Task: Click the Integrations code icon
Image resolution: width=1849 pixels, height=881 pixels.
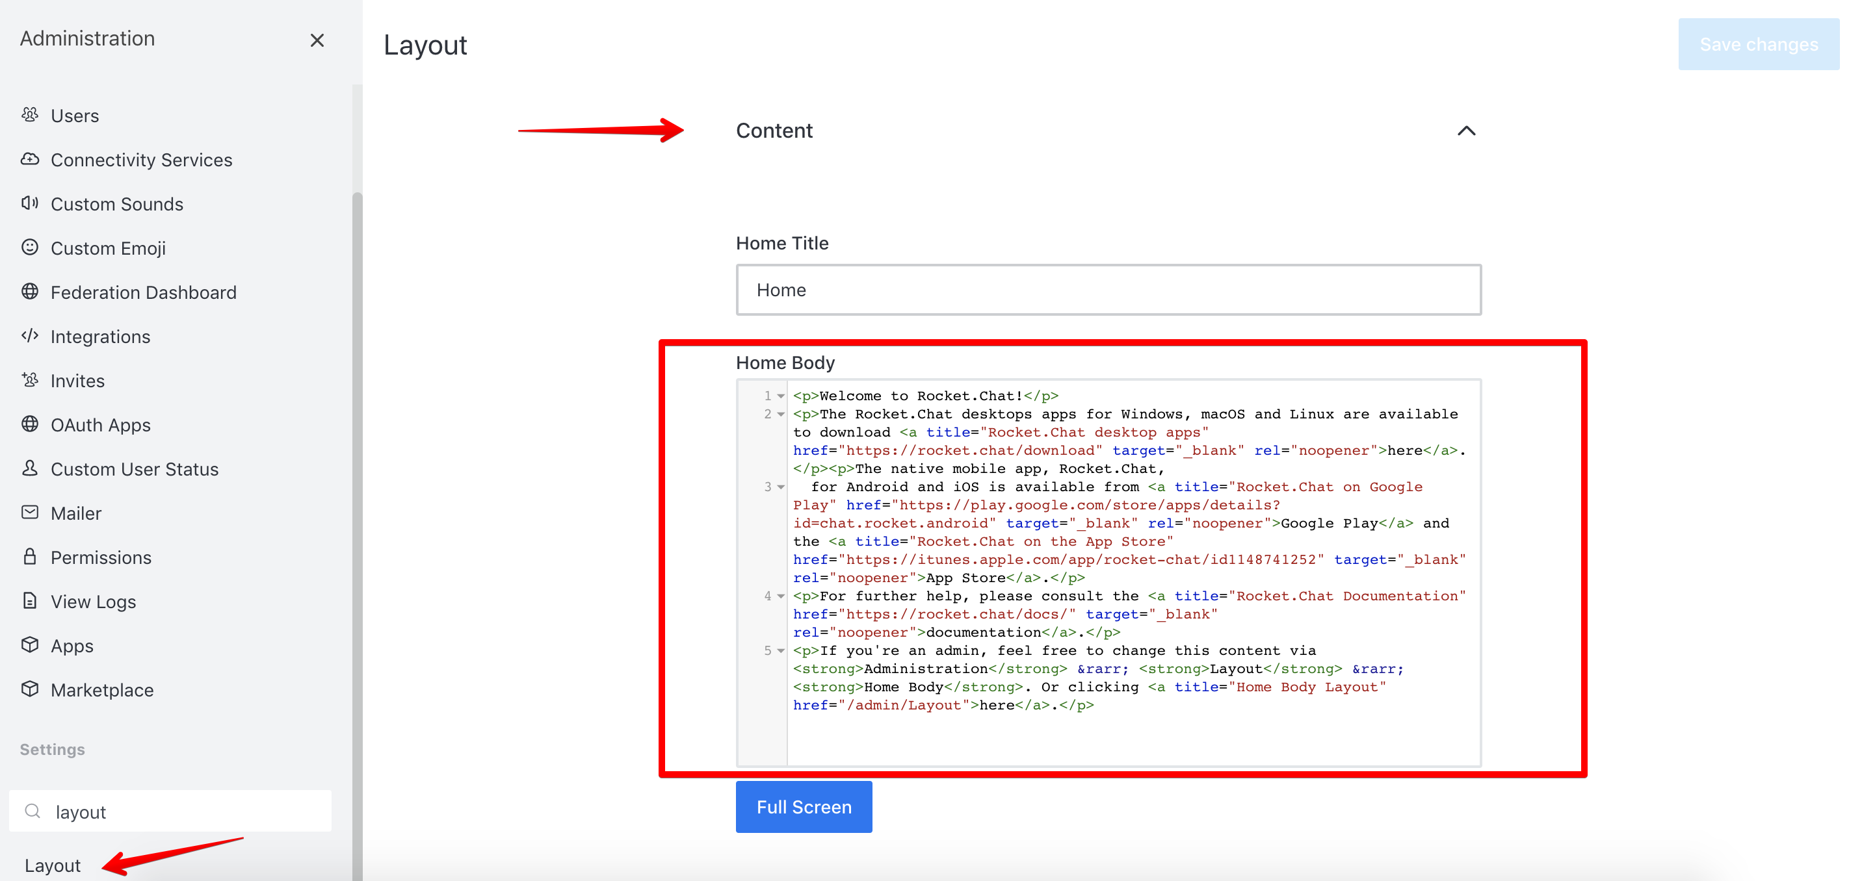Action: point(29,336)
